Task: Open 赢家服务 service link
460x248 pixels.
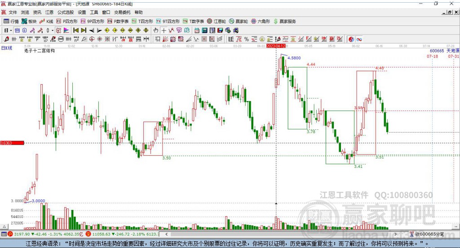Action: click(284, 21)
